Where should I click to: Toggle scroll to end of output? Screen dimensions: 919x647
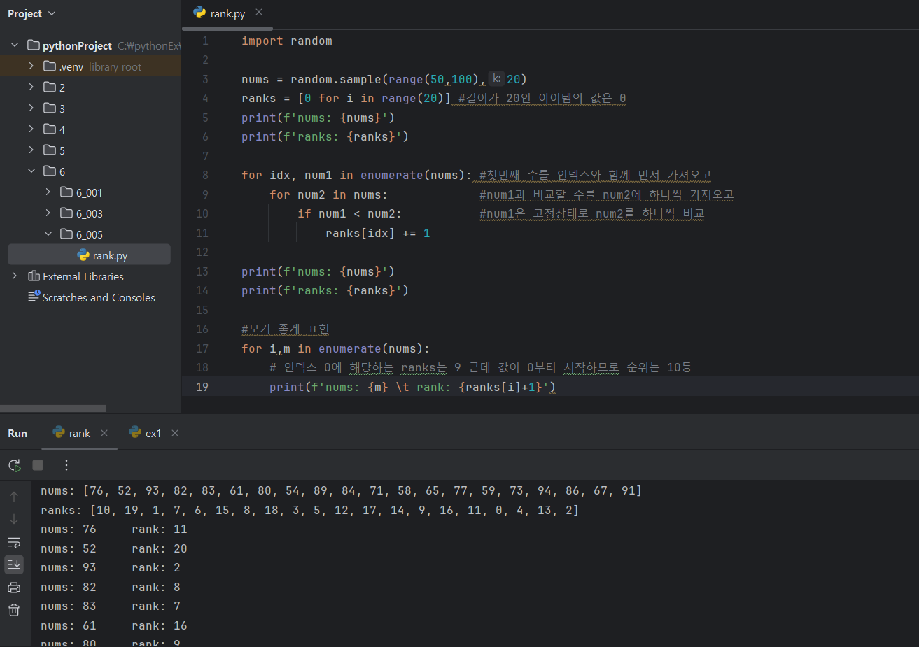tap(14, 564)
